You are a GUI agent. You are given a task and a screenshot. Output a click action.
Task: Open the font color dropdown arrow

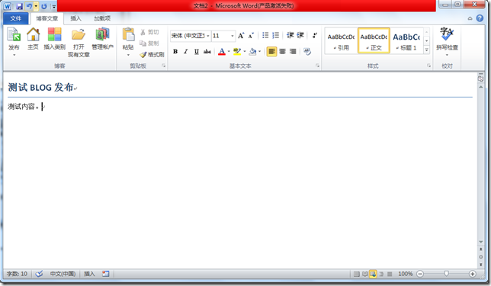(229, 52)
